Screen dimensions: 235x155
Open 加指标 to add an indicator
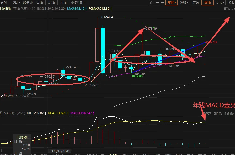[218, 113]
